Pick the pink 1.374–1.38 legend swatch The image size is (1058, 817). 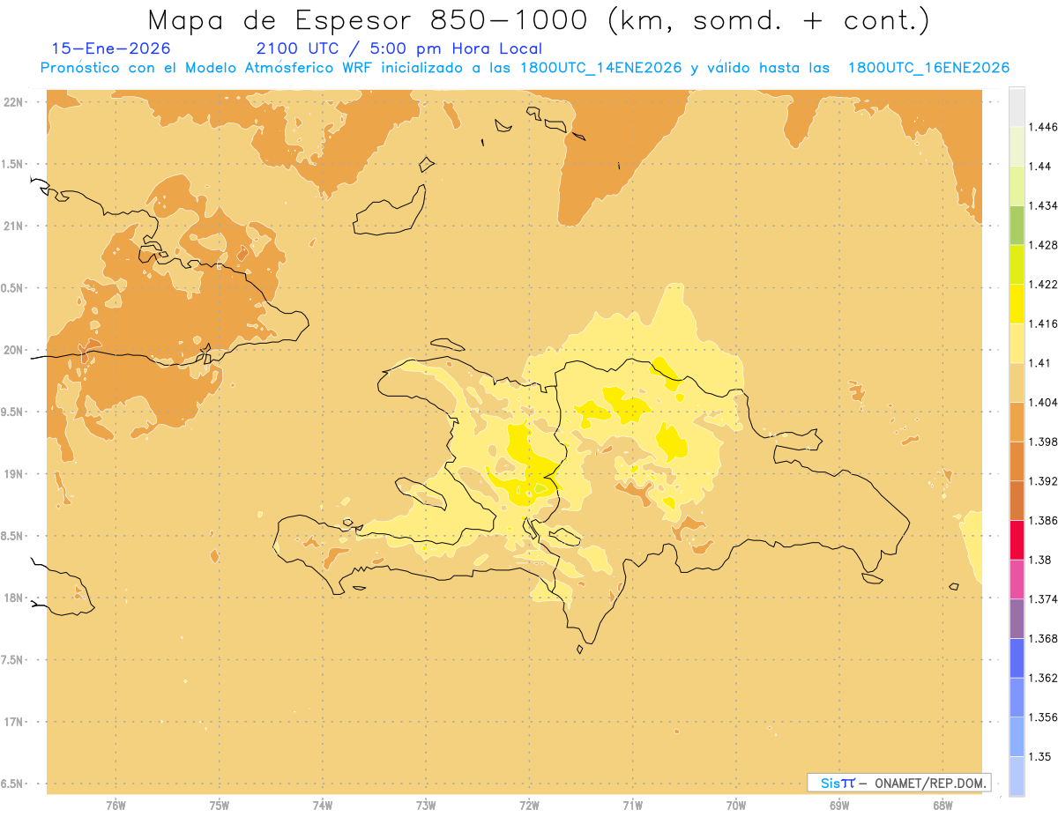[1017, 579]
